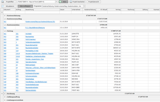
Task: Click the row indicator arrow beside Rechnung
Action: [x=2, y=94]
